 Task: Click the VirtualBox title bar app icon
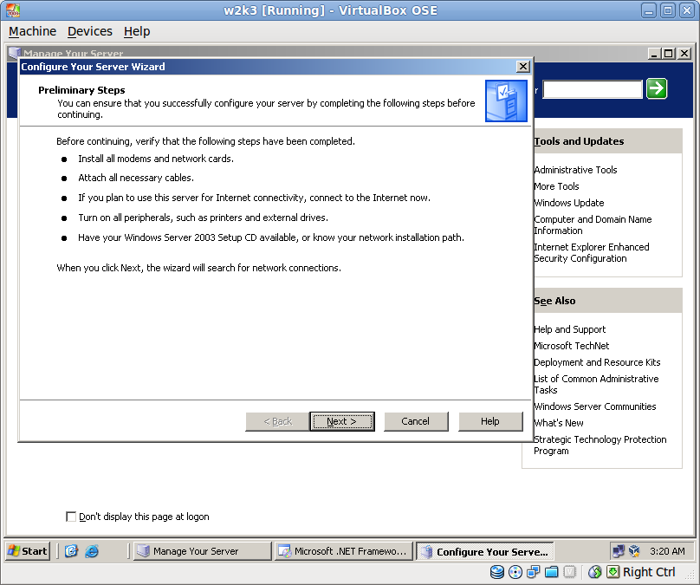(x=13, y=10)
